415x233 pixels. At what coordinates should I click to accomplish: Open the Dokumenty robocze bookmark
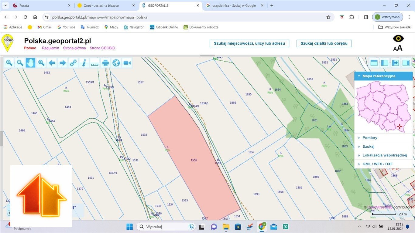[x=201, y=27]
